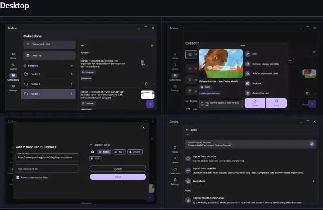Deselect the Kotlin tag chip

pos(104,152)
